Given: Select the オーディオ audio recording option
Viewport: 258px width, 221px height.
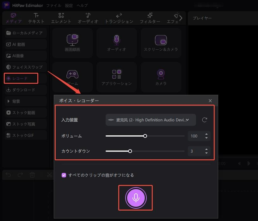Looking at the screenshot, I should tap(116, 43).
